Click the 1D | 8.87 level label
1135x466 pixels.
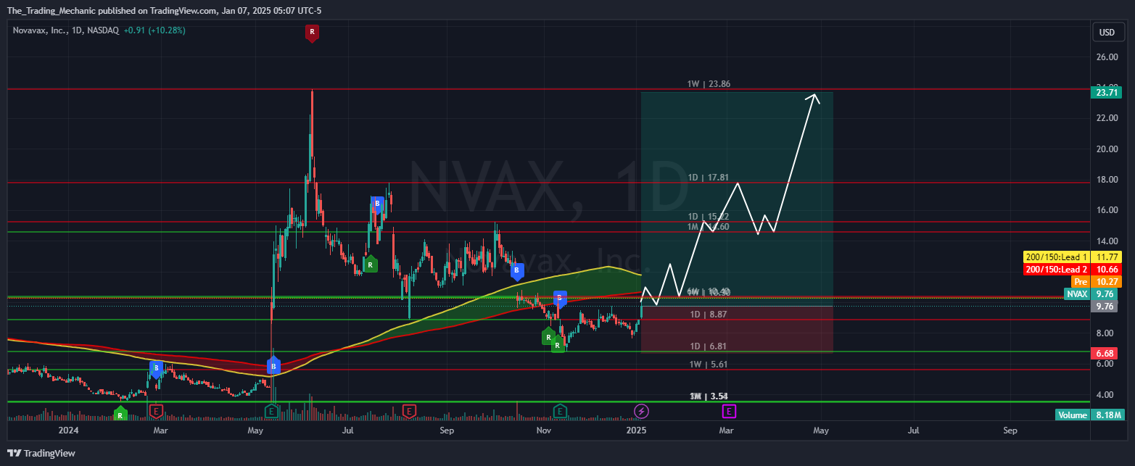coord(709,314)
